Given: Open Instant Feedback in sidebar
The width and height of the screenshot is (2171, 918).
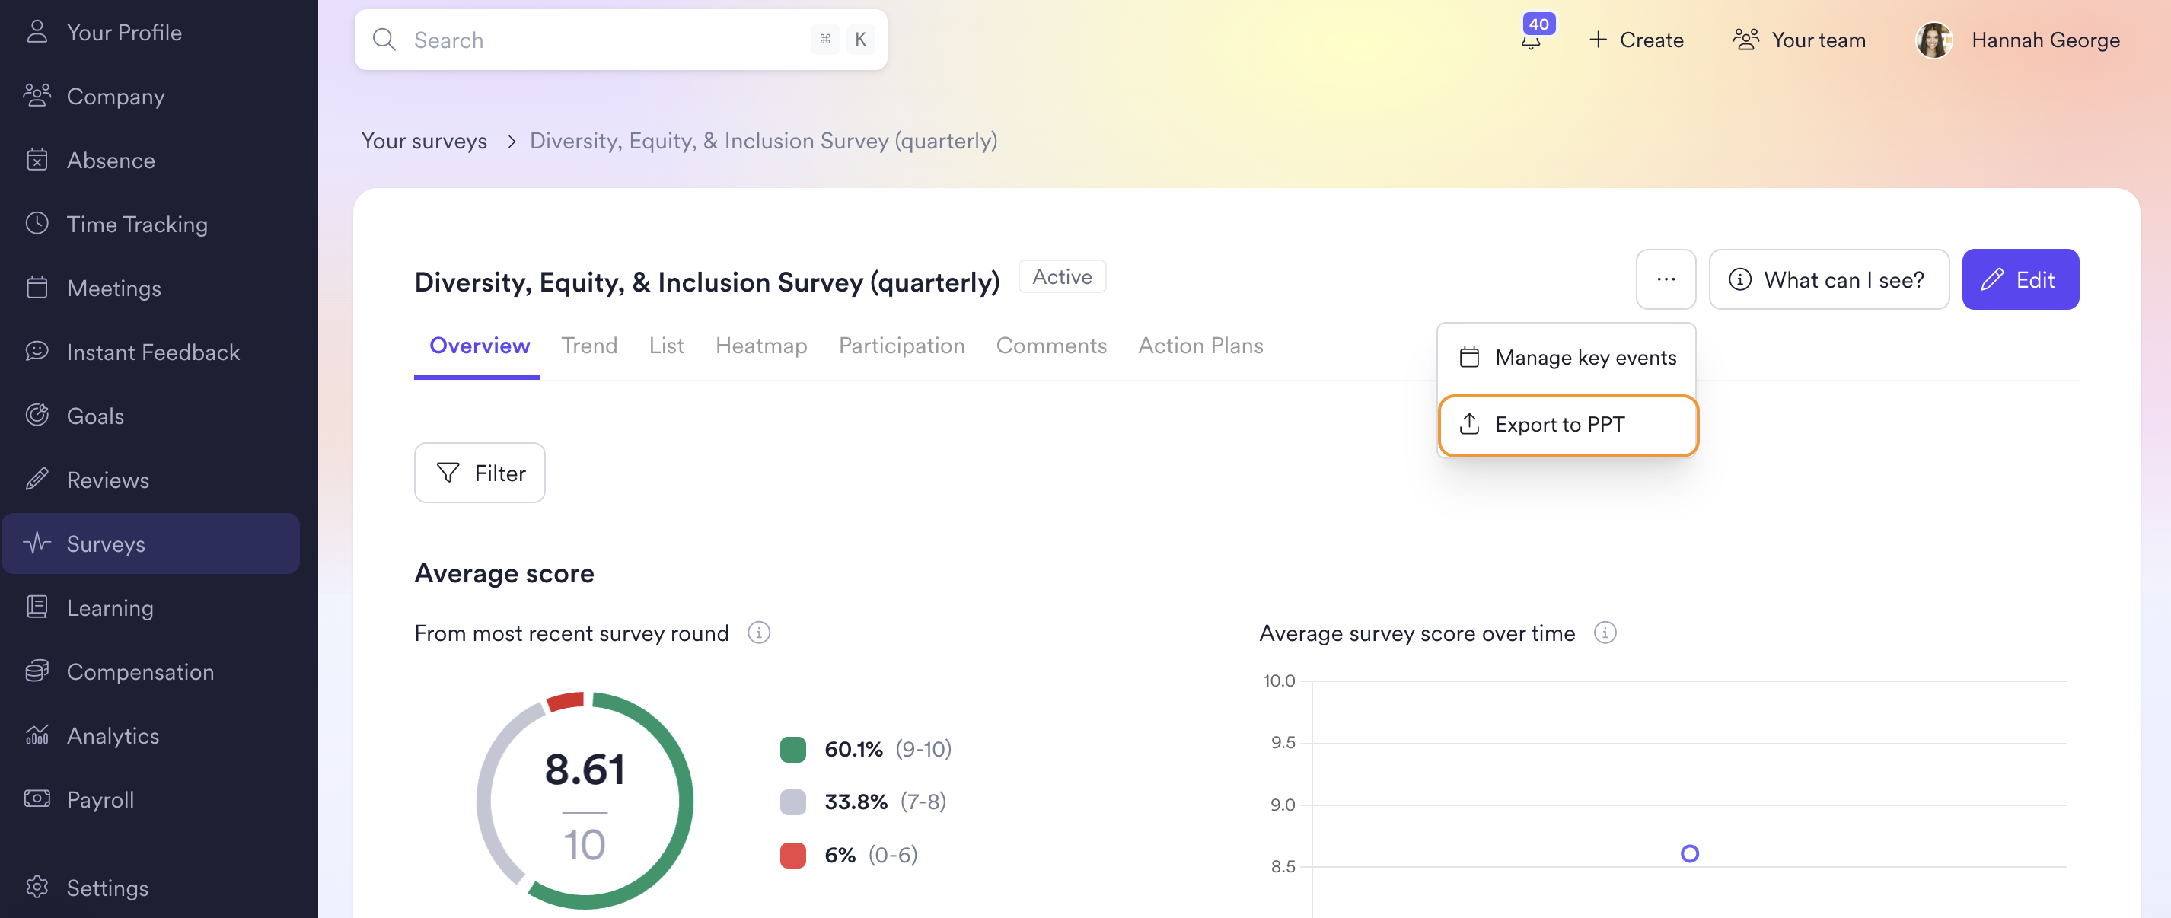Looking at the screenshot, I should 152,352.
